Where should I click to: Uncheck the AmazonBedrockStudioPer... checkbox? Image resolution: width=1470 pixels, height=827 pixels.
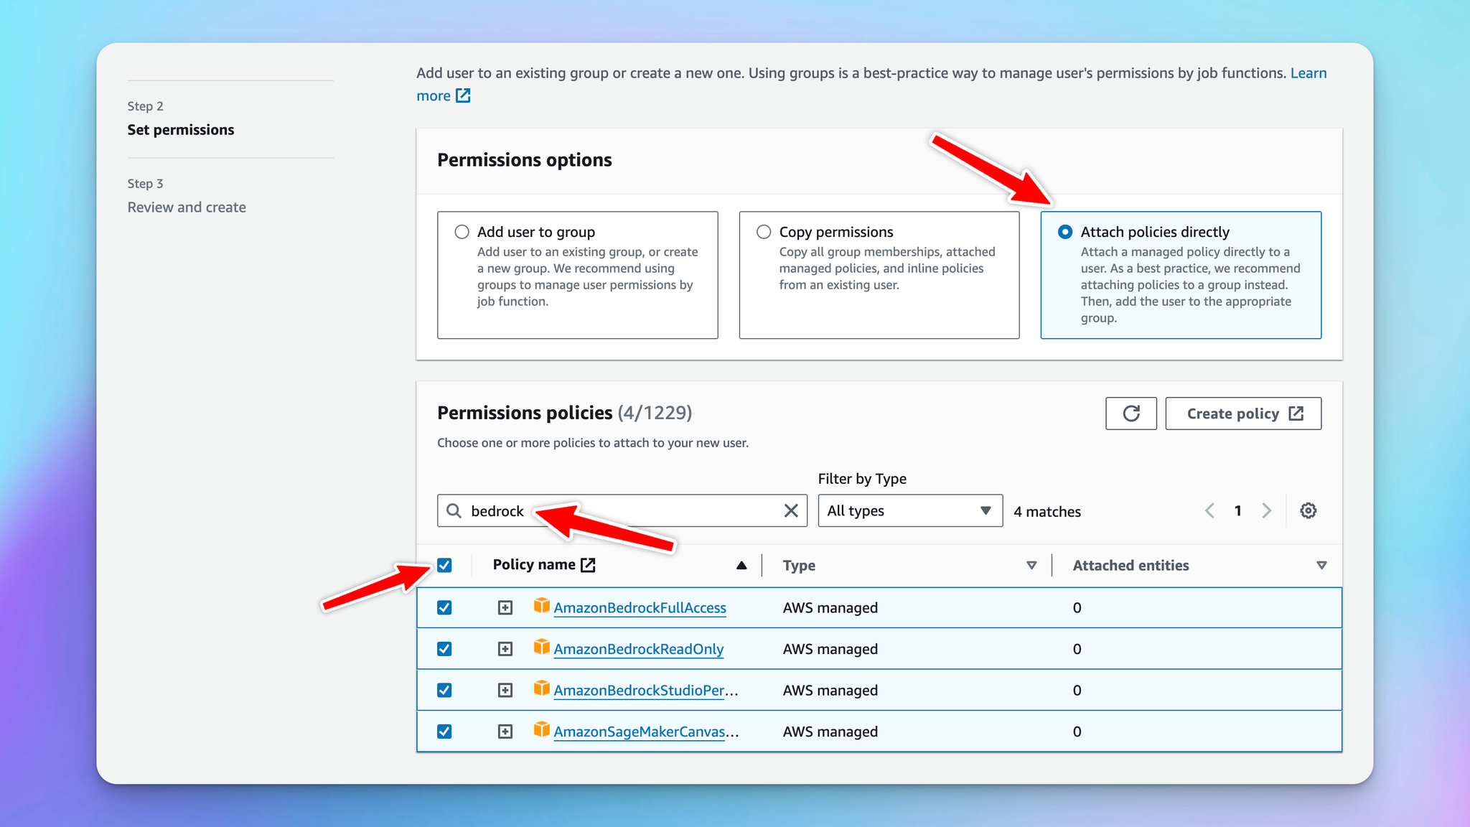[444, 690]
